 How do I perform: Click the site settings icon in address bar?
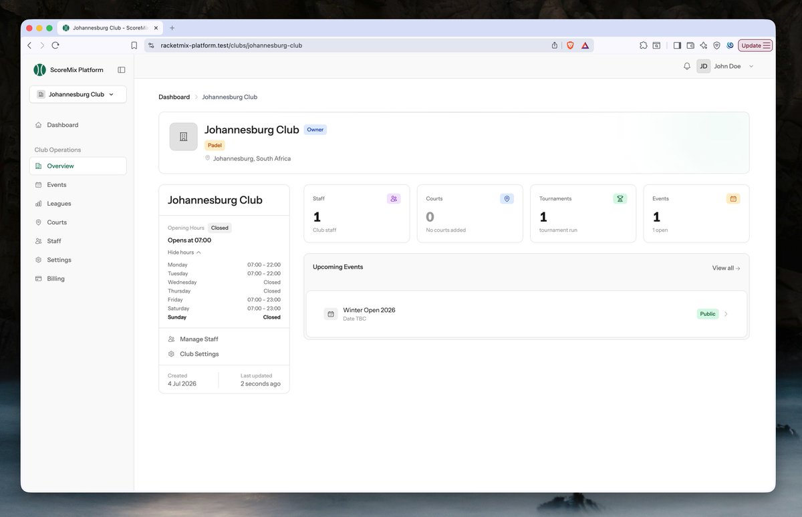coord(151,45)
